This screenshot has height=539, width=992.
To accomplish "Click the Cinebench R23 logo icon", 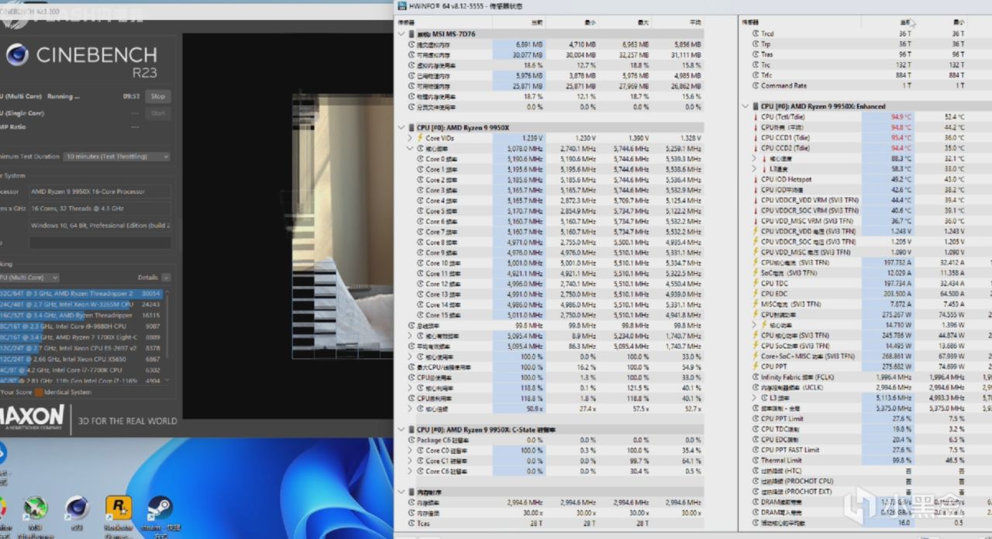I will pos(17,55).
